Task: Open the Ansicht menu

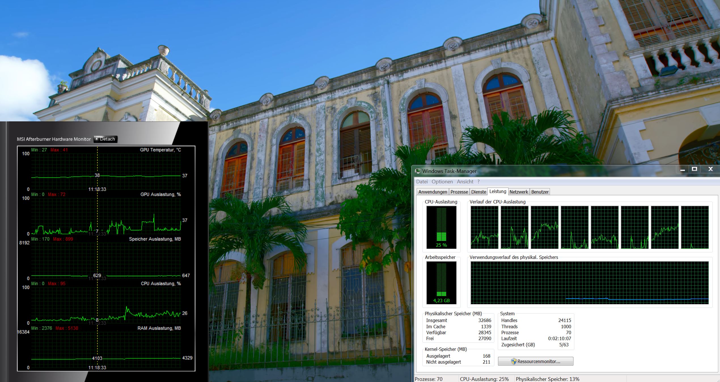Action: point(465,181)
